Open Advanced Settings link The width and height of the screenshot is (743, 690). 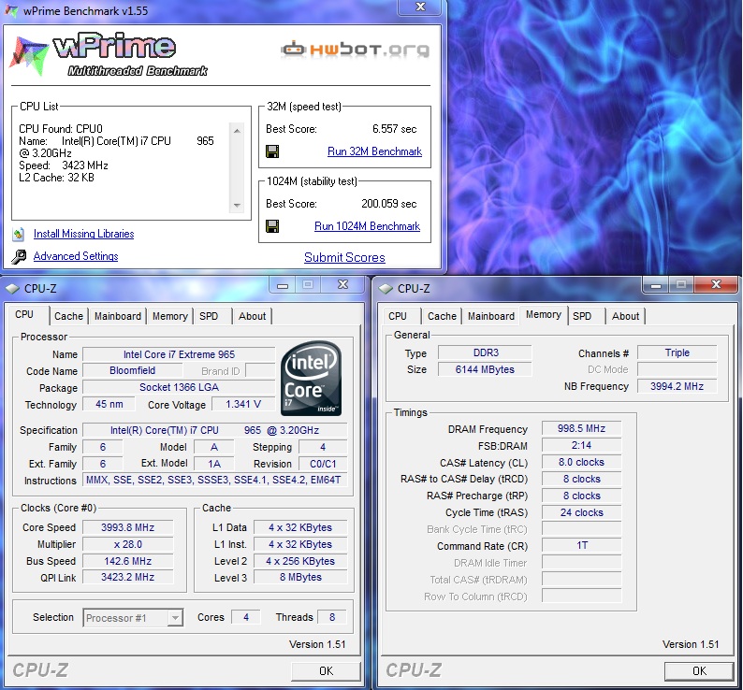click(76, 256)
